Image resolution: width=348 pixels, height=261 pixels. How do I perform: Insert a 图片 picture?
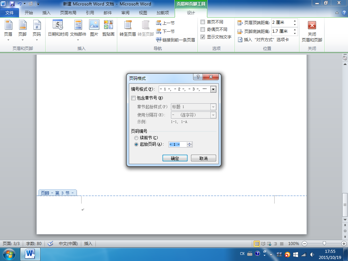tap(94, 28)
